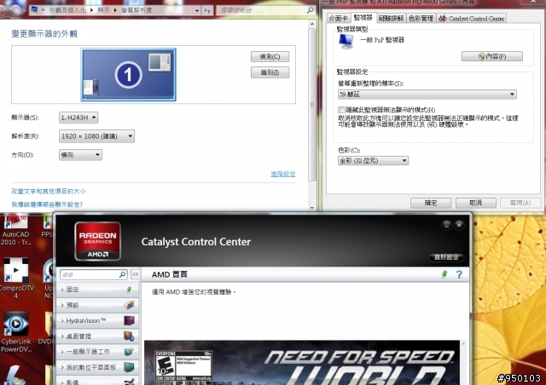This screenshot has height=385, width=546.
Task: Click the green pin icon on AMD 首頁 header
Action: pos(444,274)
